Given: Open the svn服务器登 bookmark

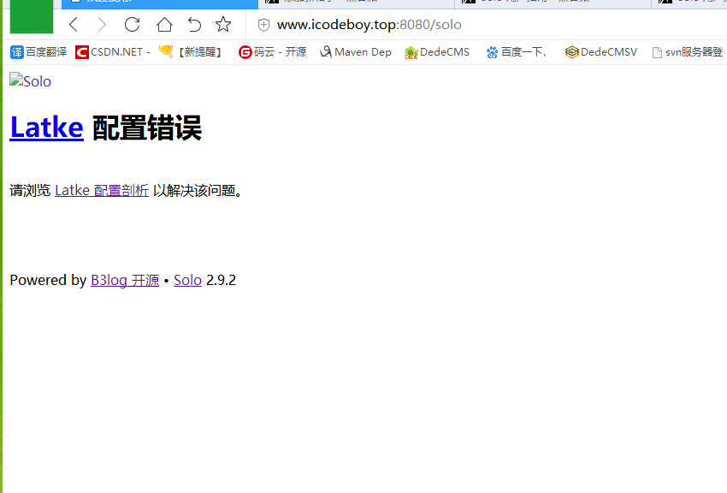Looking at the screenshot, I should 688,52.
